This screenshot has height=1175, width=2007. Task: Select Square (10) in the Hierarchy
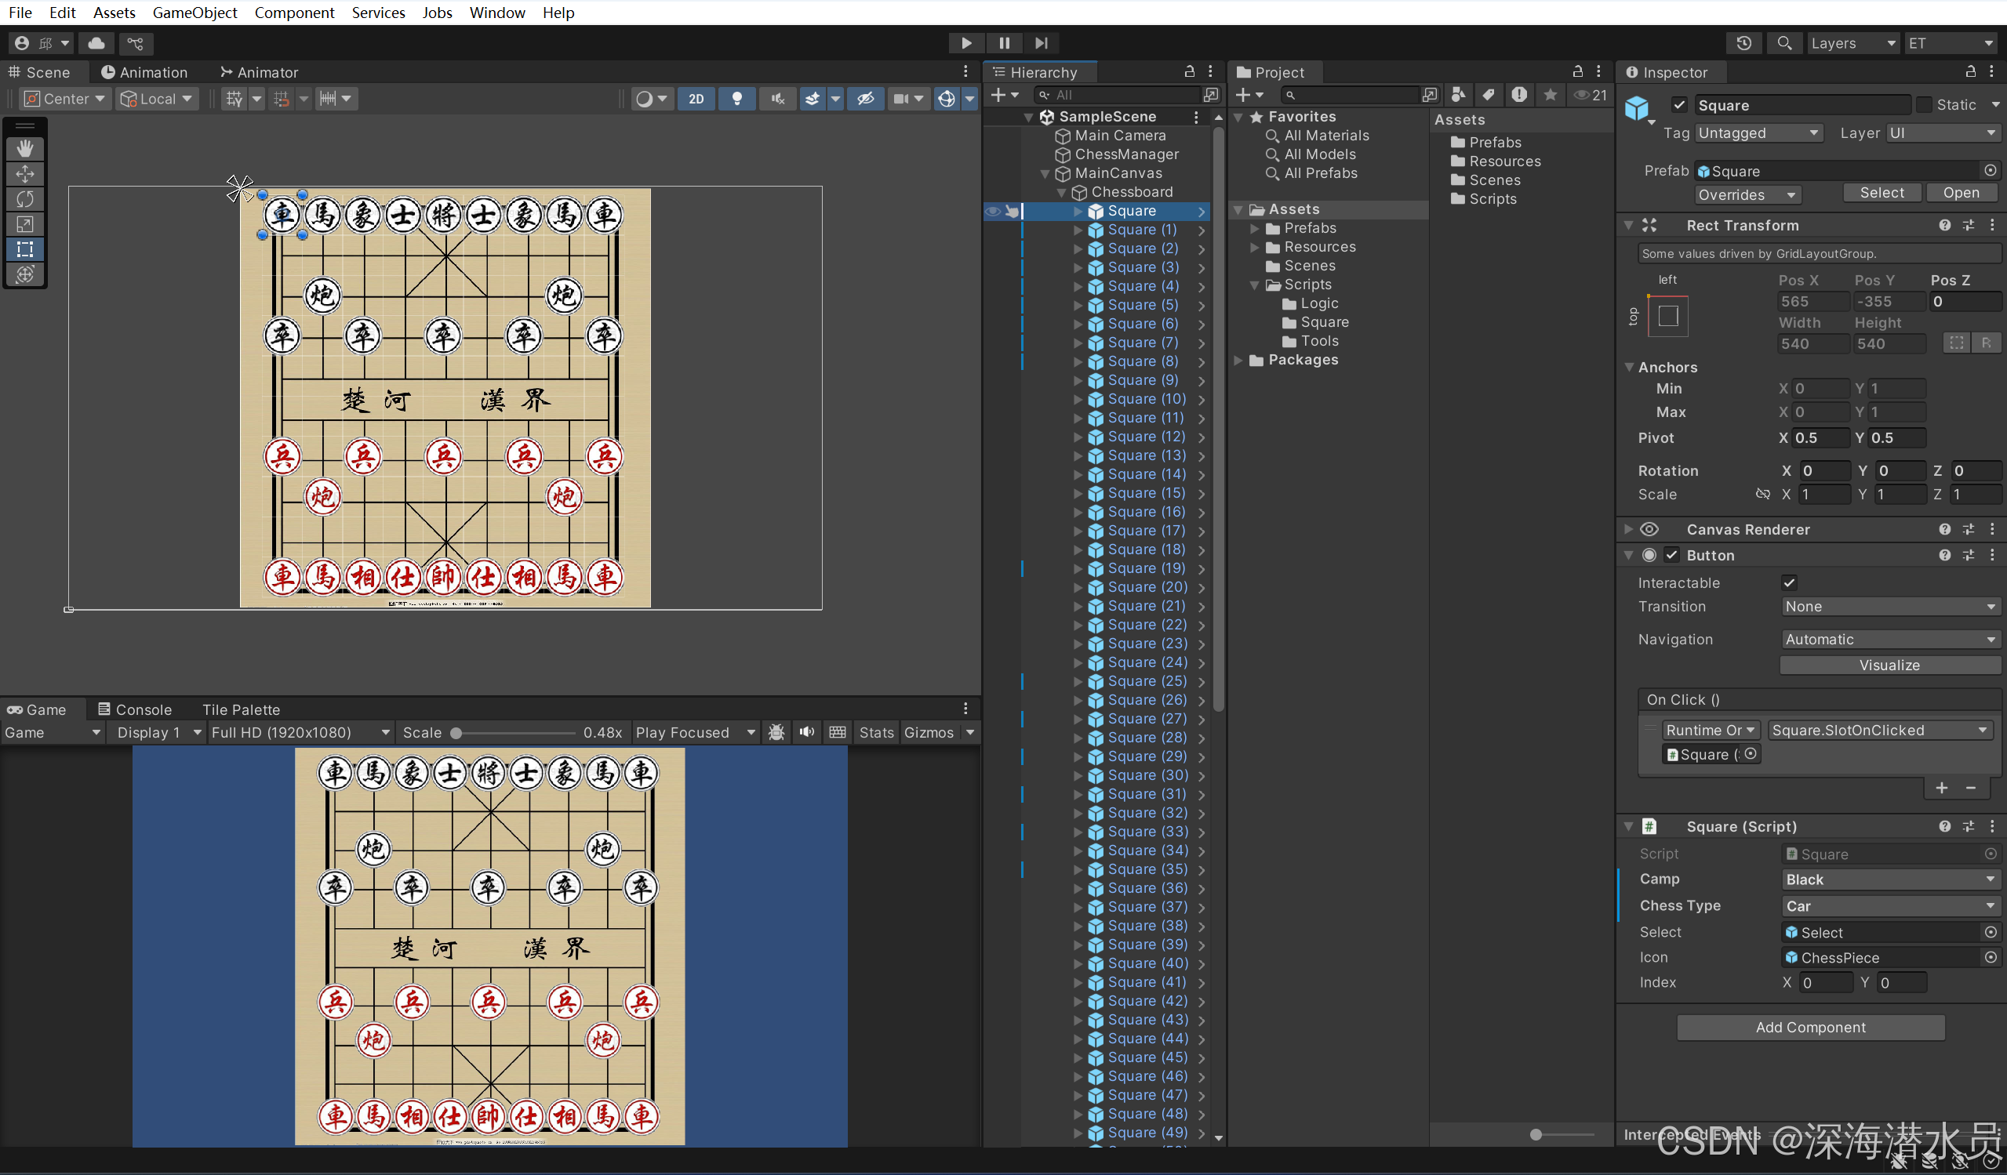pyautogui.click(x=1146, y=399)
